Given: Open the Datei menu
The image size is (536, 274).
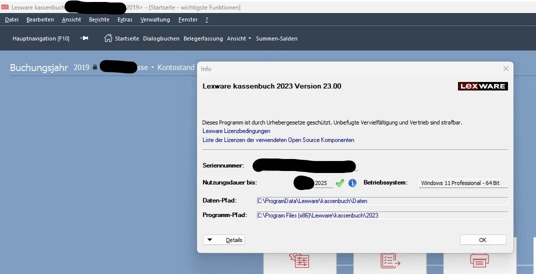Looking at the screenshot, I should click(11, 20).
